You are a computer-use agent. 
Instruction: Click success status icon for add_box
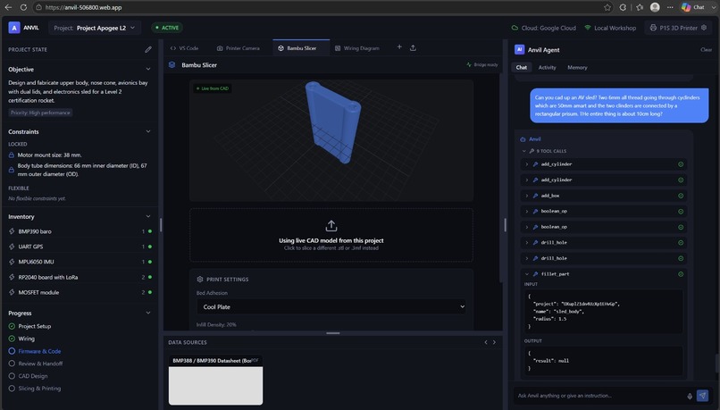[681, 196]
